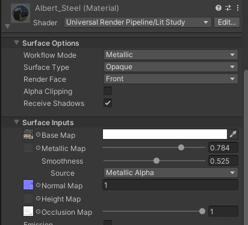The image size is (248, 225).
Task: Click the Edit... shader button
Action: (227, 22)
